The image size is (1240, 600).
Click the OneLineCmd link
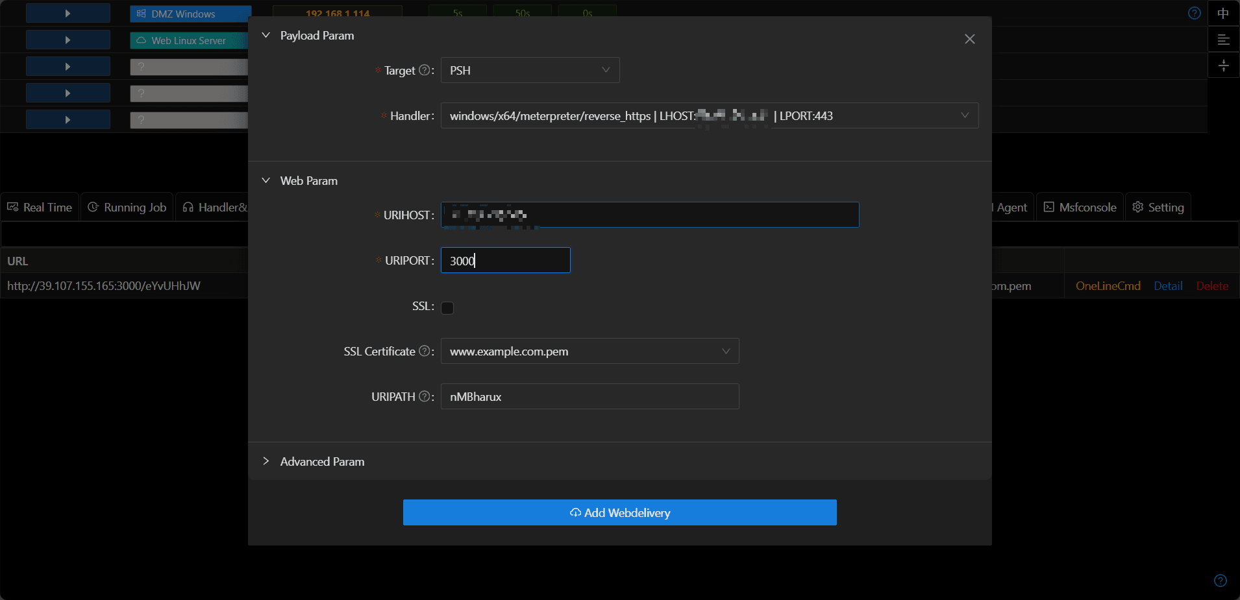click(x=1108, y=286)
